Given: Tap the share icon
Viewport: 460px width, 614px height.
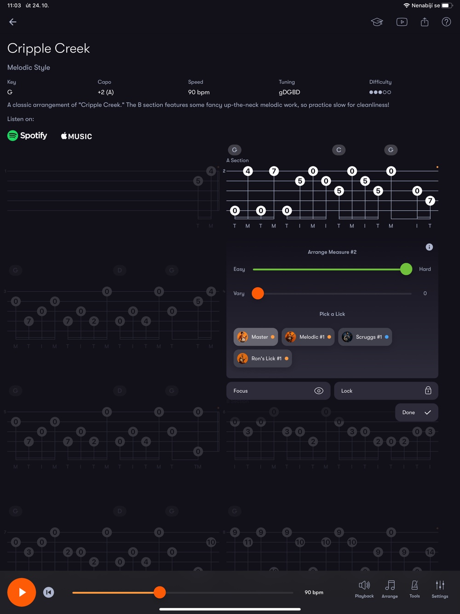Looking at the screenshot, I should point(425,22).
